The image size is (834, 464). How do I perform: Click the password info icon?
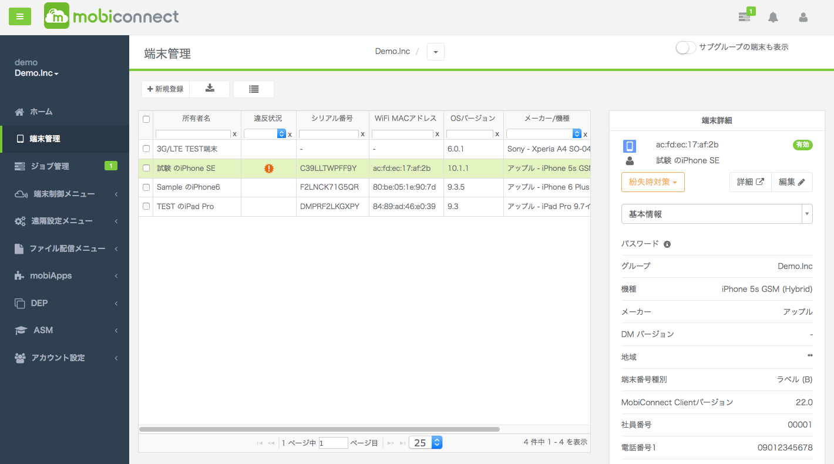point(667,244)
